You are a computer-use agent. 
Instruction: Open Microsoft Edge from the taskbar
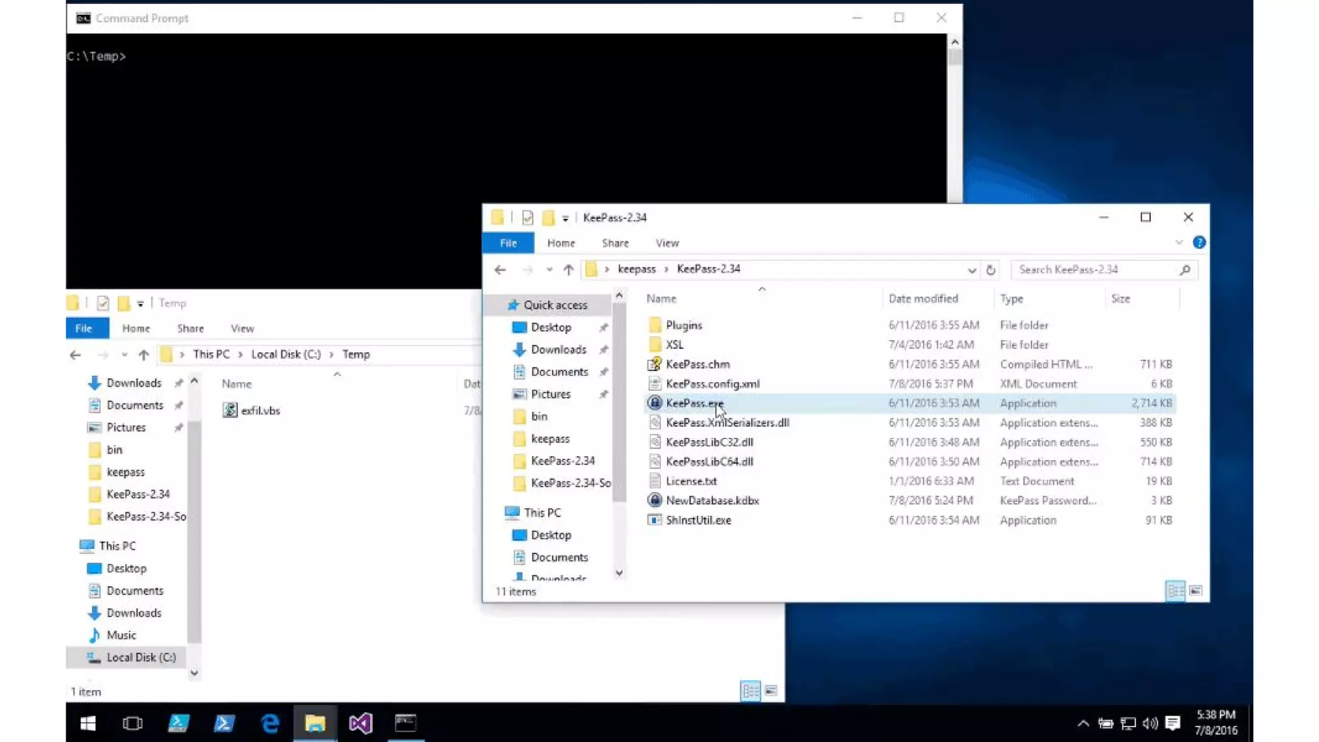(270, 723)
